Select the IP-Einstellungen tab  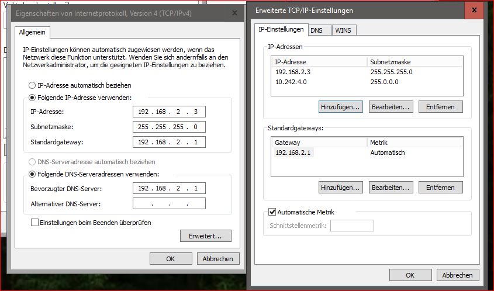point(281,29)
